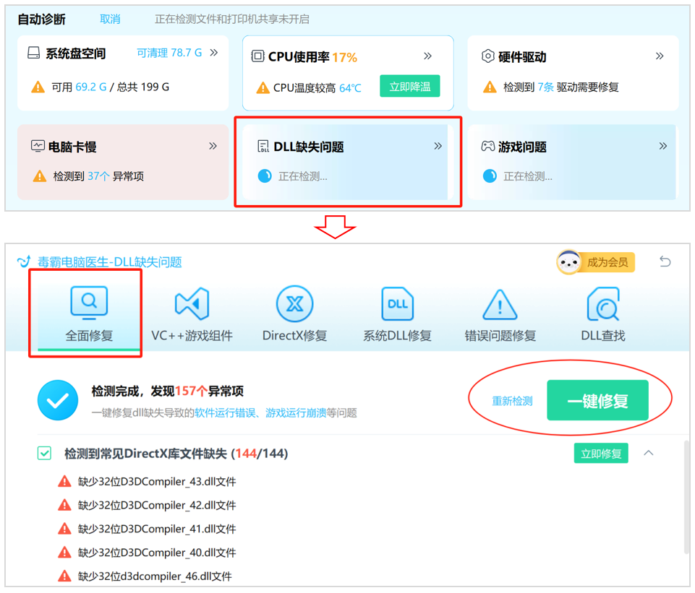Click the 一键修复 green button

tap(598, 400)
